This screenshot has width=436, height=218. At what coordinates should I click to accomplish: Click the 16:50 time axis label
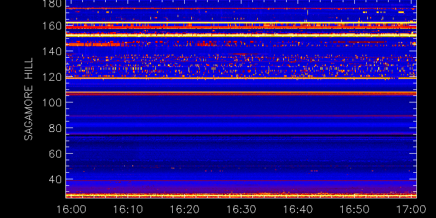(x=354, y=209)
